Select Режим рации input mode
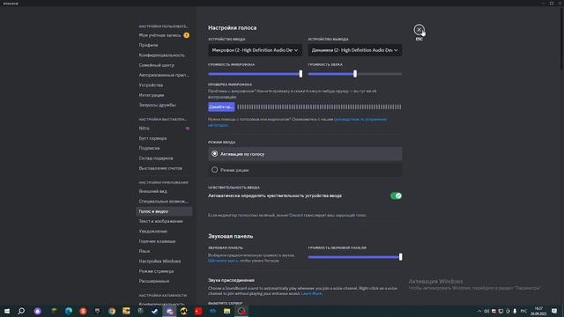 tap(305, 170)
